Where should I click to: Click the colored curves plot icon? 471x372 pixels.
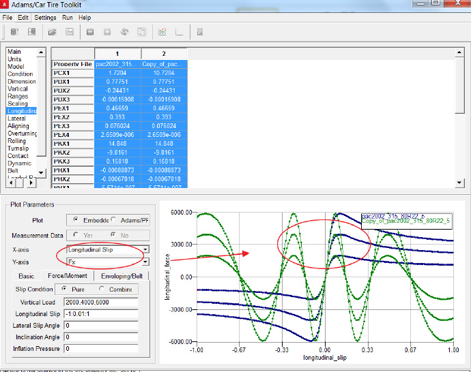point(162,32)
